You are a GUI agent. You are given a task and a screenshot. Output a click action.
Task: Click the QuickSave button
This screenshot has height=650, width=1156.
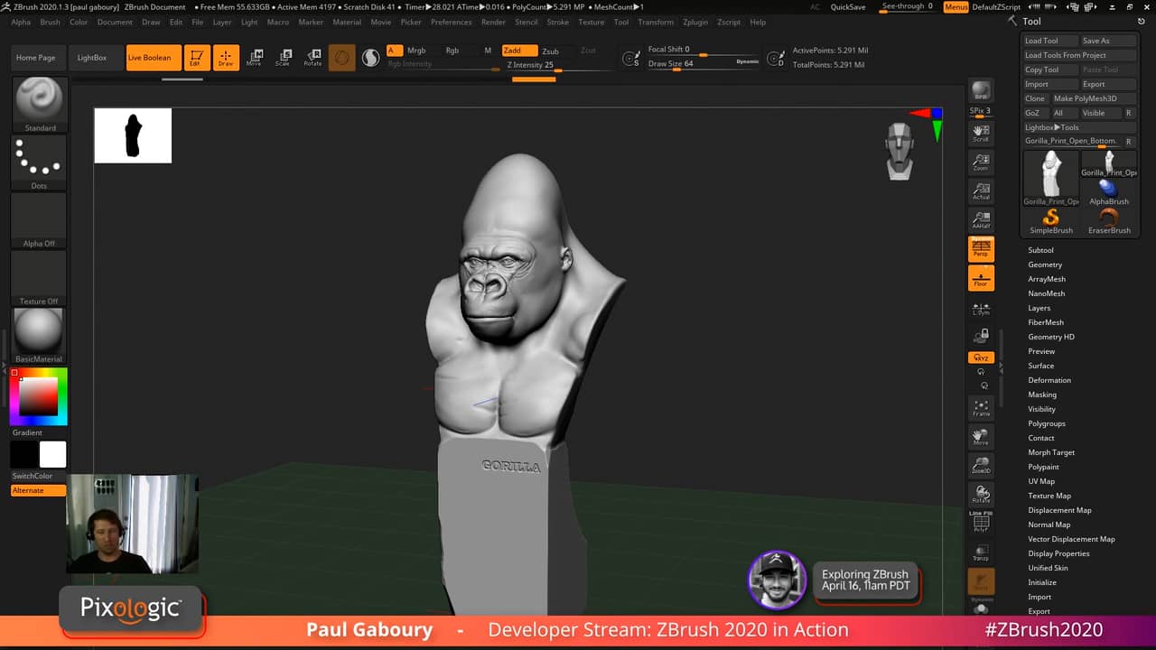[848, 7]
